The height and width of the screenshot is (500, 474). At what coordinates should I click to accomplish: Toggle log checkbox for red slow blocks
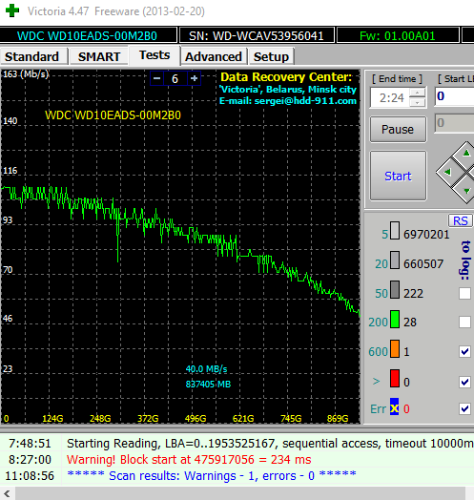(464, 382)
